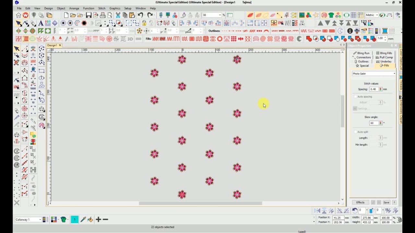Click the '22 objects selected' status text

coord(162,227)
